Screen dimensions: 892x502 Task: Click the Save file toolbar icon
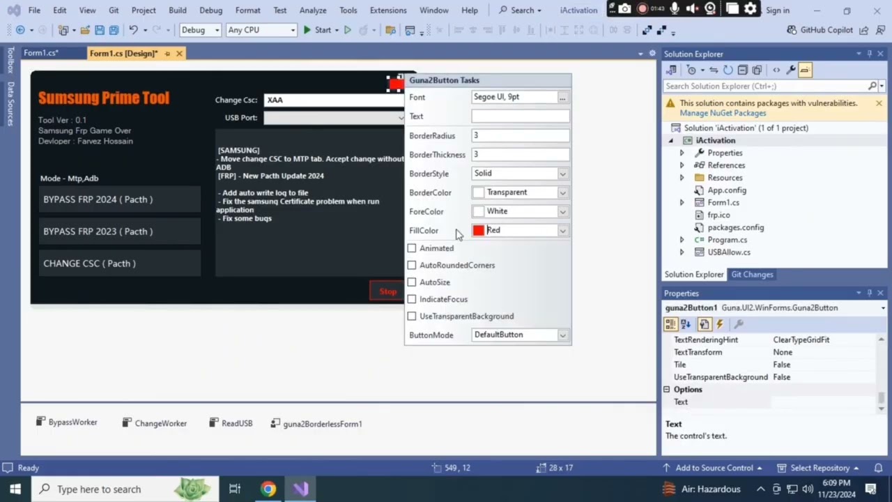[100, 30]
